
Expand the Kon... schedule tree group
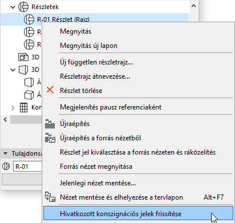[x=13, y=108]
